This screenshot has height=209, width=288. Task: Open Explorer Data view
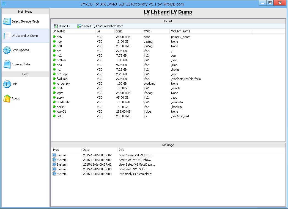pos(26,64)
